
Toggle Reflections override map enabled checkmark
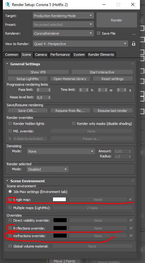pyautogui.click(x=131, y=228)
